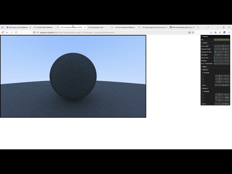Adjust Sphere-0 translate y slider
Viewport: 232px width, 174px height.
coord(219,79)
